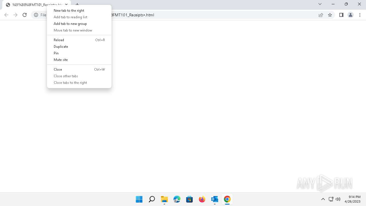
Task: Select the FMT101_Receipts tab
Action: pos(37,5)
